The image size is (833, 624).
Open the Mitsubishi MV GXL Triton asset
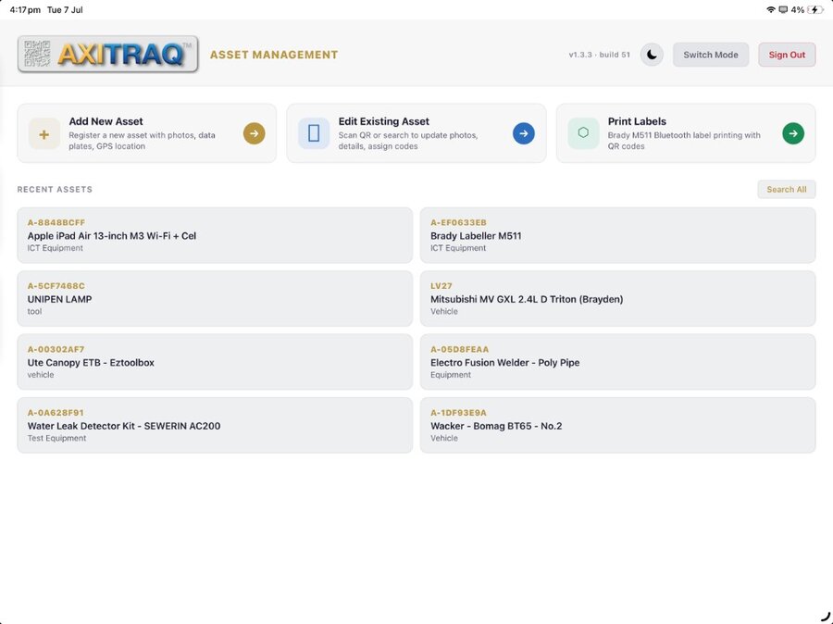pos(618,299)
